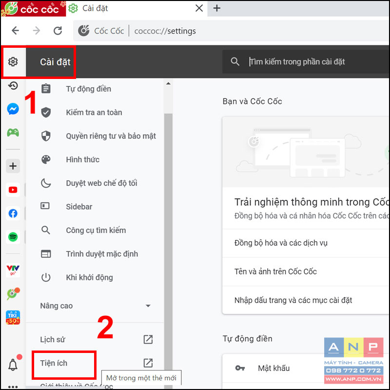Open Facebook from the sidebar

pos(13,214)
